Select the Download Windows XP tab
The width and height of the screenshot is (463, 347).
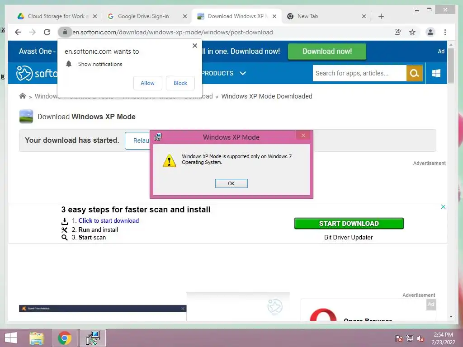[x=236, y=16]
